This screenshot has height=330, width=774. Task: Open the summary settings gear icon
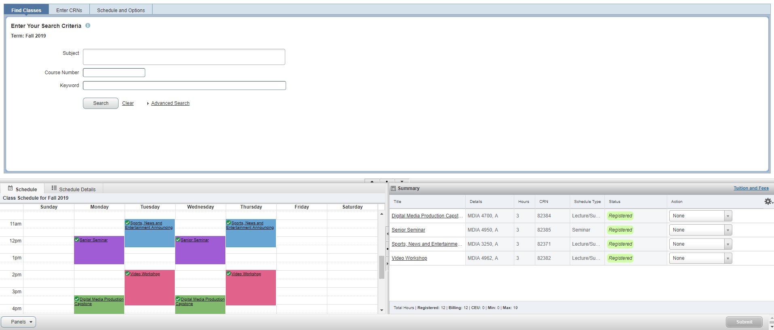tap(768, 201)
